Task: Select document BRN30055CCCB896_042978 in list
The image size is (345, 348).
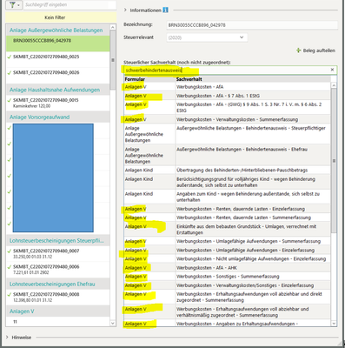Action: point(57,43)
